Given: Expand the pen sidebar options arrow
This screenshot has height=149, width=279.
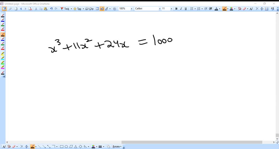Looking at the screenshot, I should tap(4, 77).
